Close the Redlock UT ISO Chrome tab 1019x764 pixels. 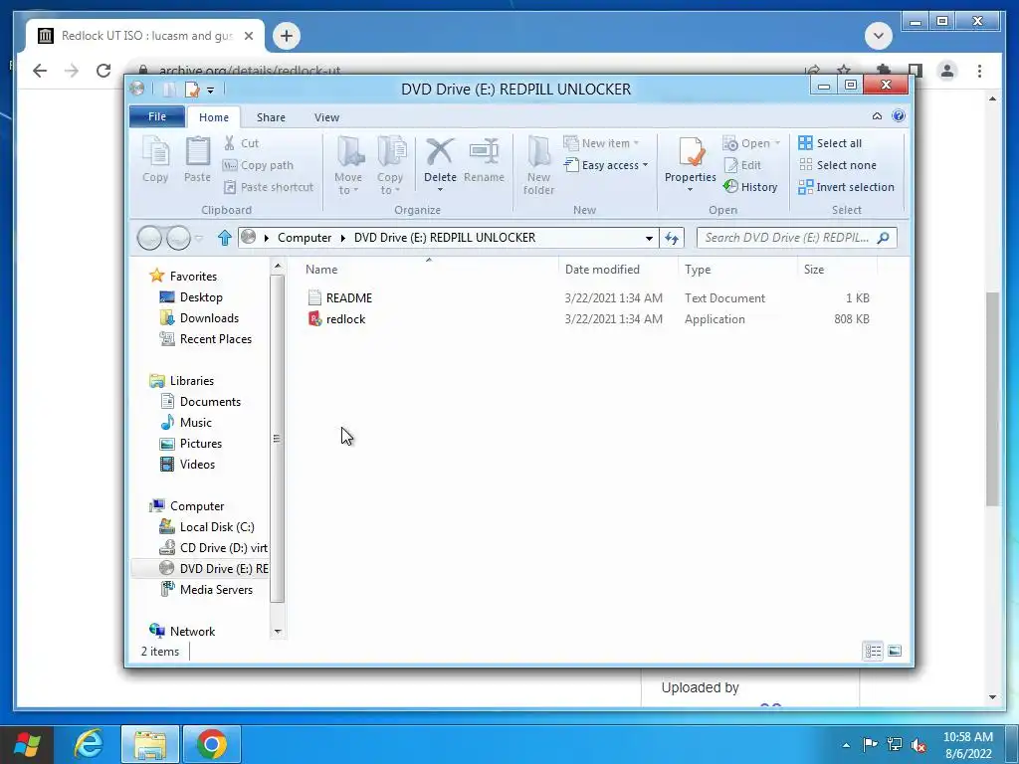point(248,36)
